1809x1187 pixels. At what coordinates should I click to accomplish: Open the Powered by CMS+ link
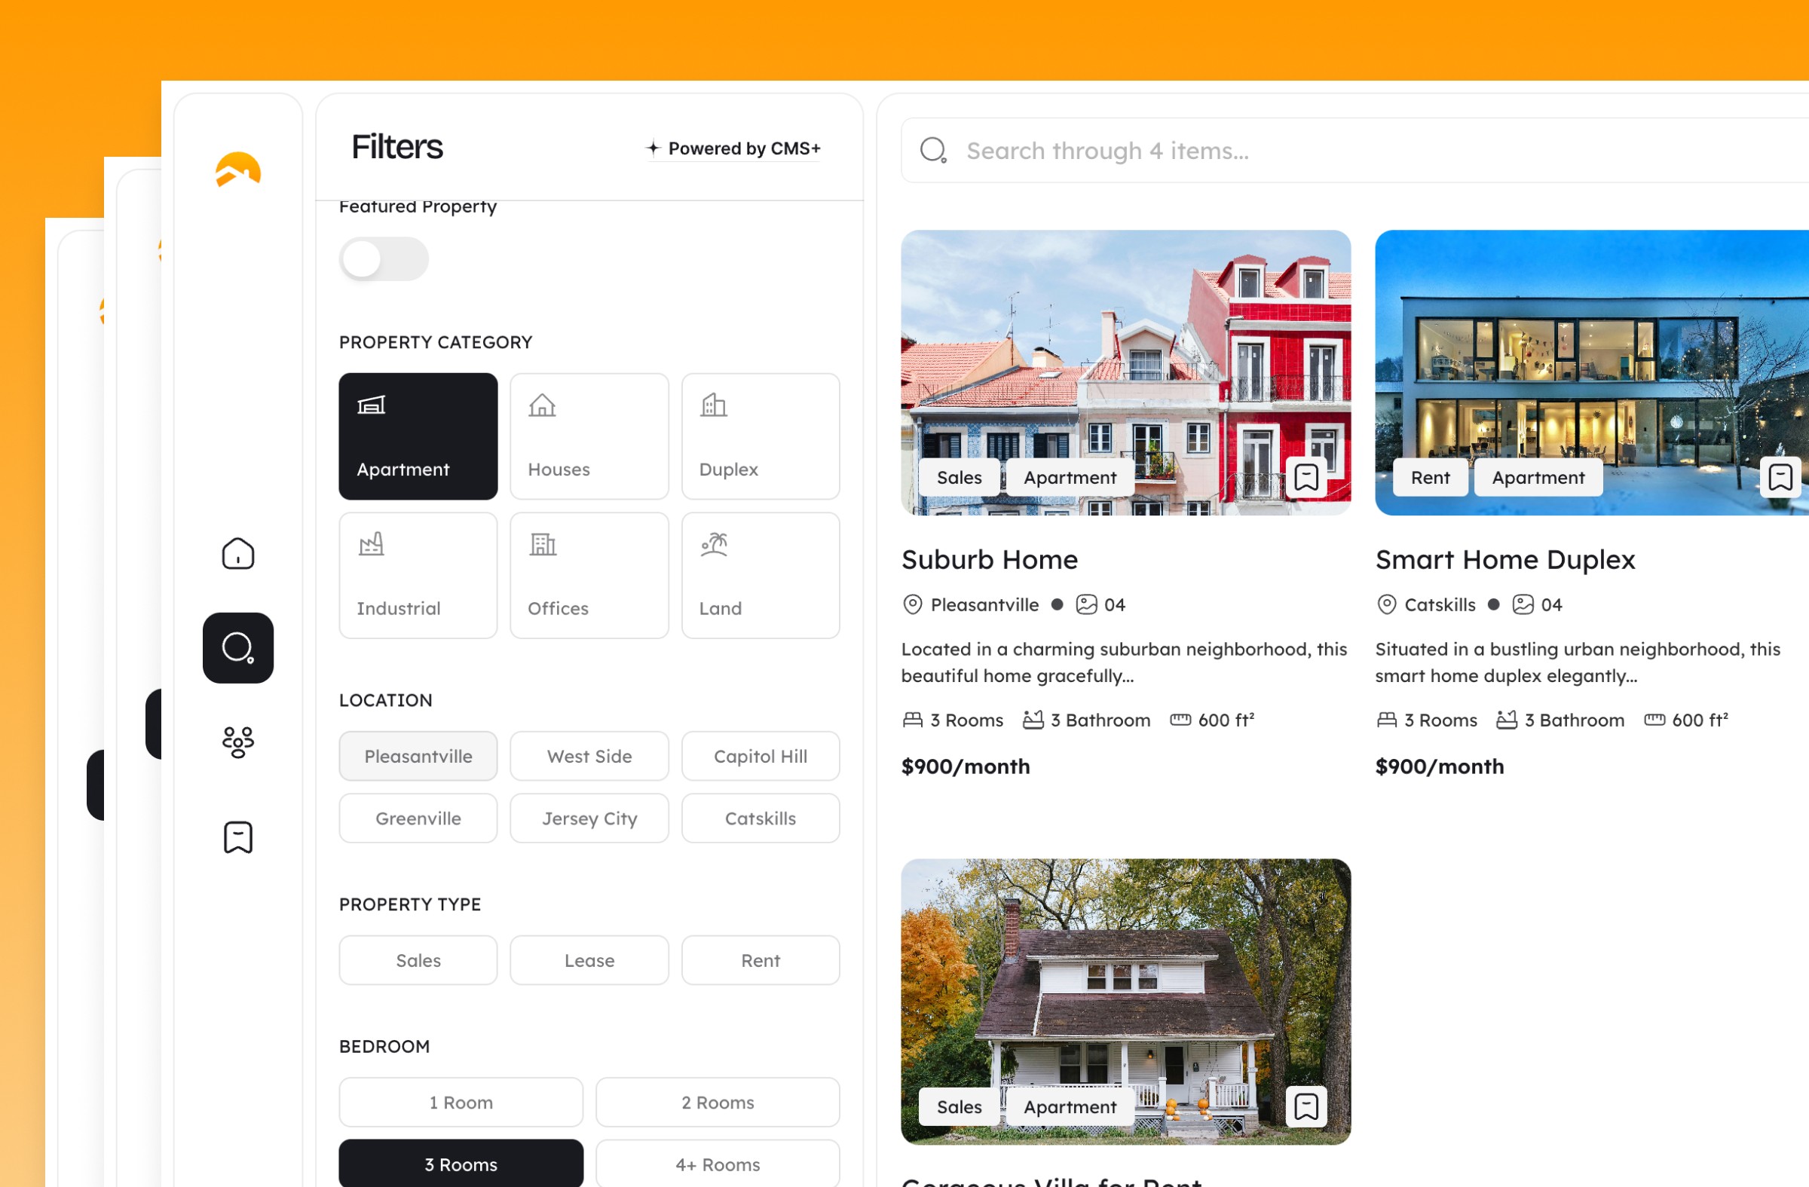733,148
